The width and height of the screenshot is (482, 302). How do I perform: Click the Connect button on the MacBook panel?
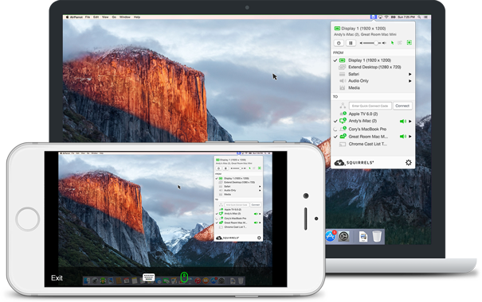[402, 106]
